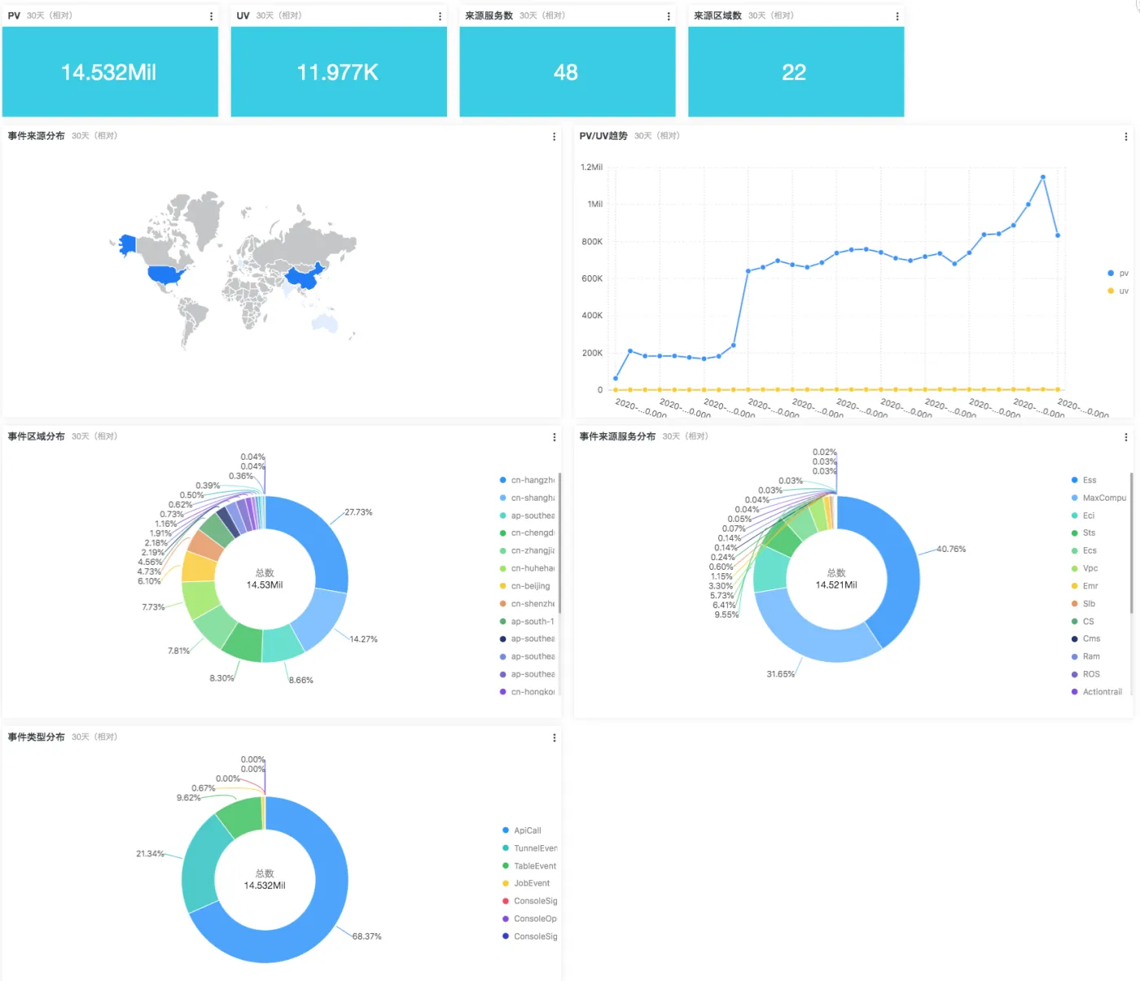
Task: Click the service legend scrollbar
Action: coord(1132,543)
